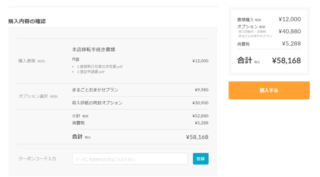Click 書類購入 label in the sidebar summary
The height and width of the screenshot is (177, 320).
pyautogui.click(x=245, y=19)
